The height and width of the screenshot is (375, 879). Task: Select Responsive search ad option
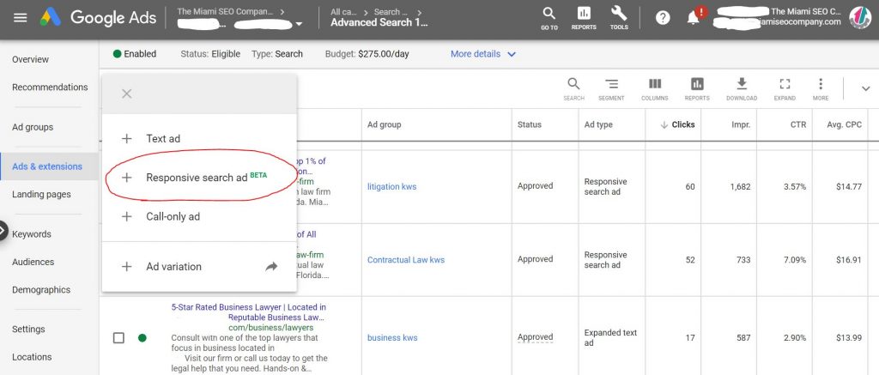197,178
